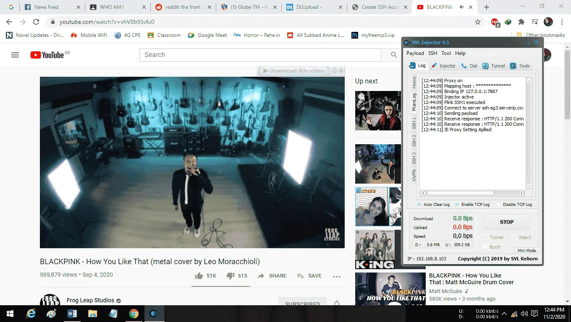Switch SVL Injector to Mini Mode
Screen dimensions: 571x322
coord(526,250)
